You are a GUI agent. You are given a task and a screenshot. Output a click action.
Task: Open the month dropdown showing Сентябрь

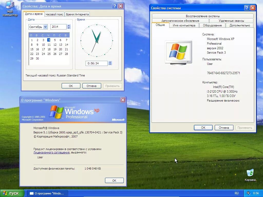[x=45, y=27]
